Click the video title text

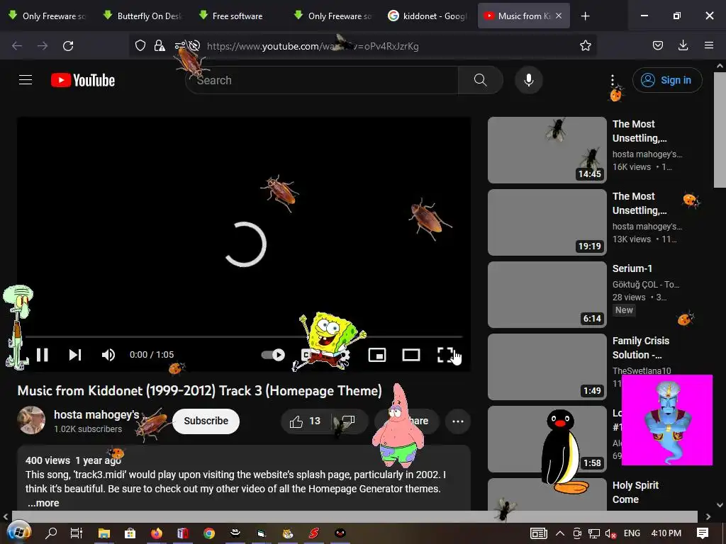click(x=199, y=391)
